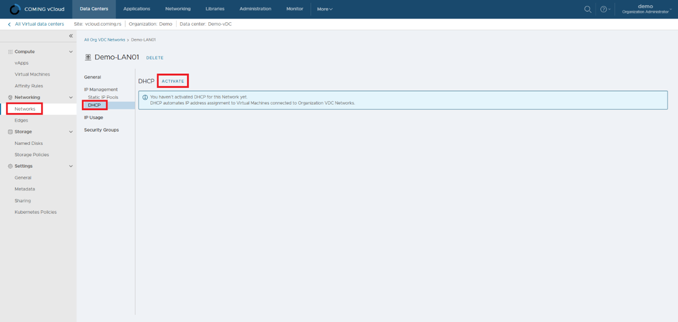Activate DHCP for this network

coord(173,81)
